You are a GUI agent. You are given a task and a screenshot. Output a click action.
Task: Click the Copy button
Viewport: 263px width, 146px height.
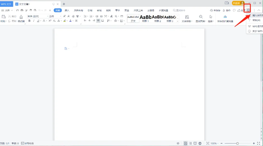pos(12,21)
